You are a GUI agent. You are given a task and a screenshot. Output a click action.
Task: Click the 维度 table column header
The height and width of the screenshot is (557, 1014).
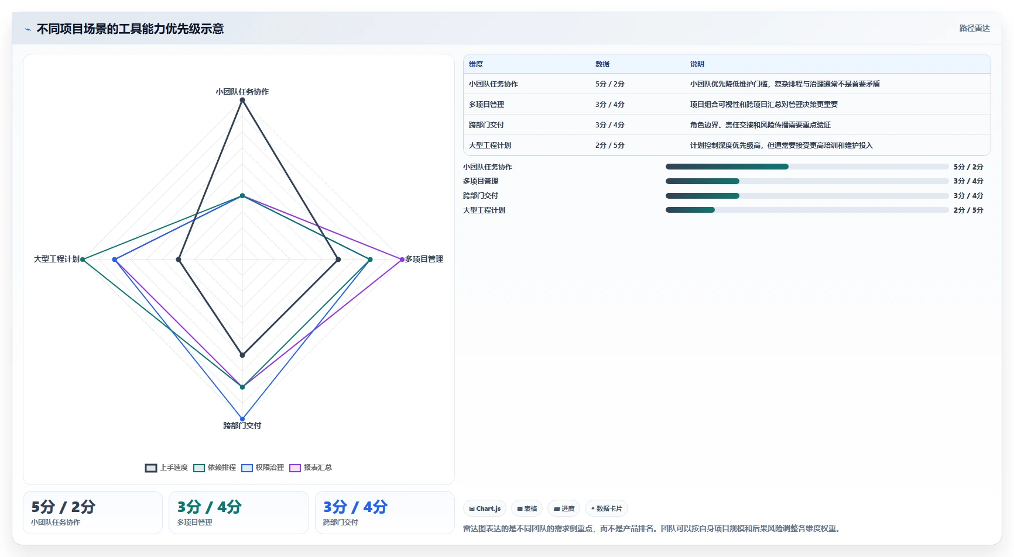click(x=476, y=64)
